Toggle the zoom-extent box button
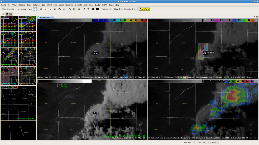This screenshot has width=259, height=145. (35, 9)
